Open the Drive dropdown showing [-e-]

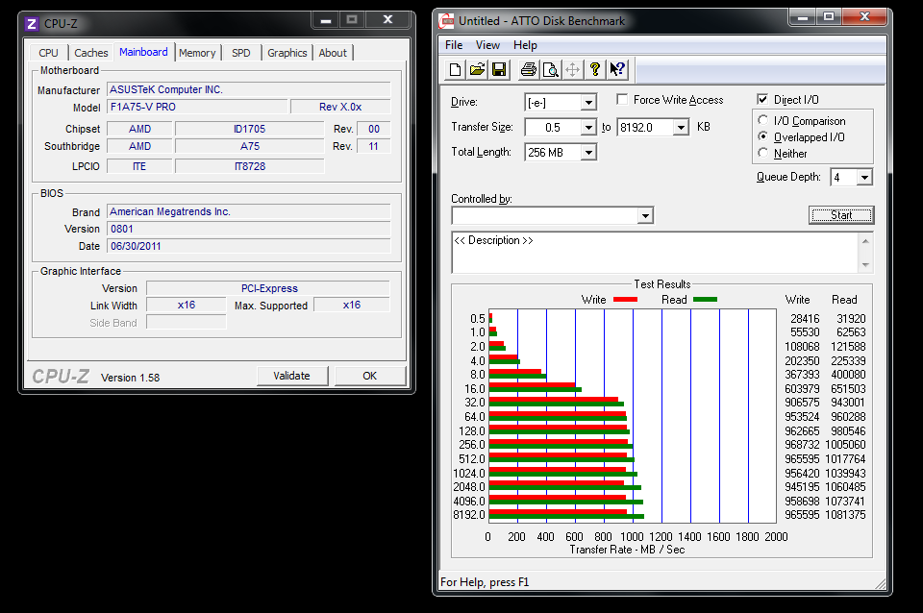(588, 103)
